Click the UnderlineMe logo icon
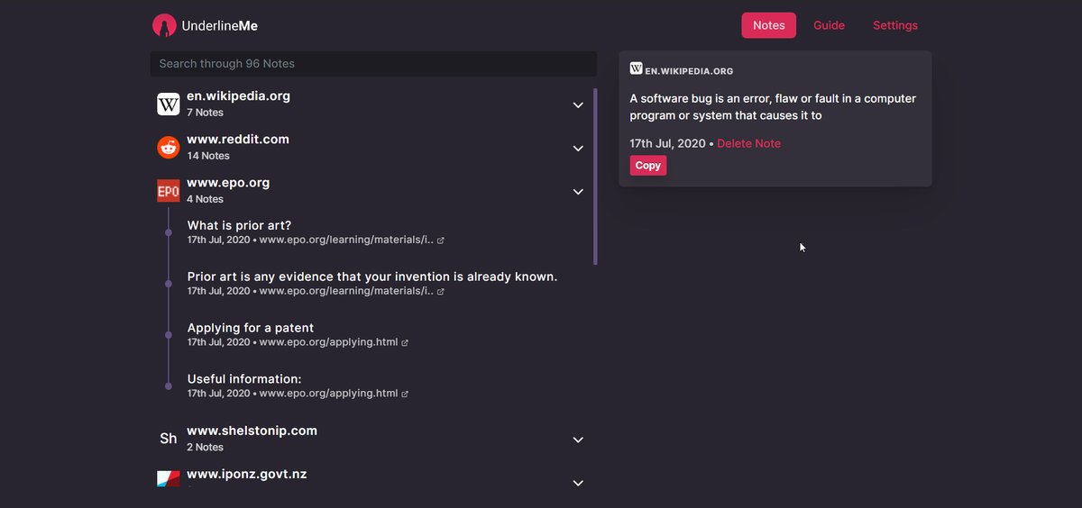 click(x=164, y=25)
